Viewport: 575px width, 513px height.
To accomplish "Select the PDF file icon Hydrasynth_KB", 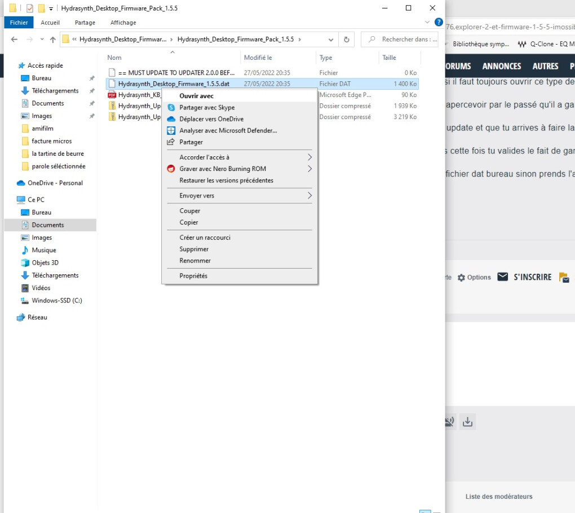I will click(112, 95).
